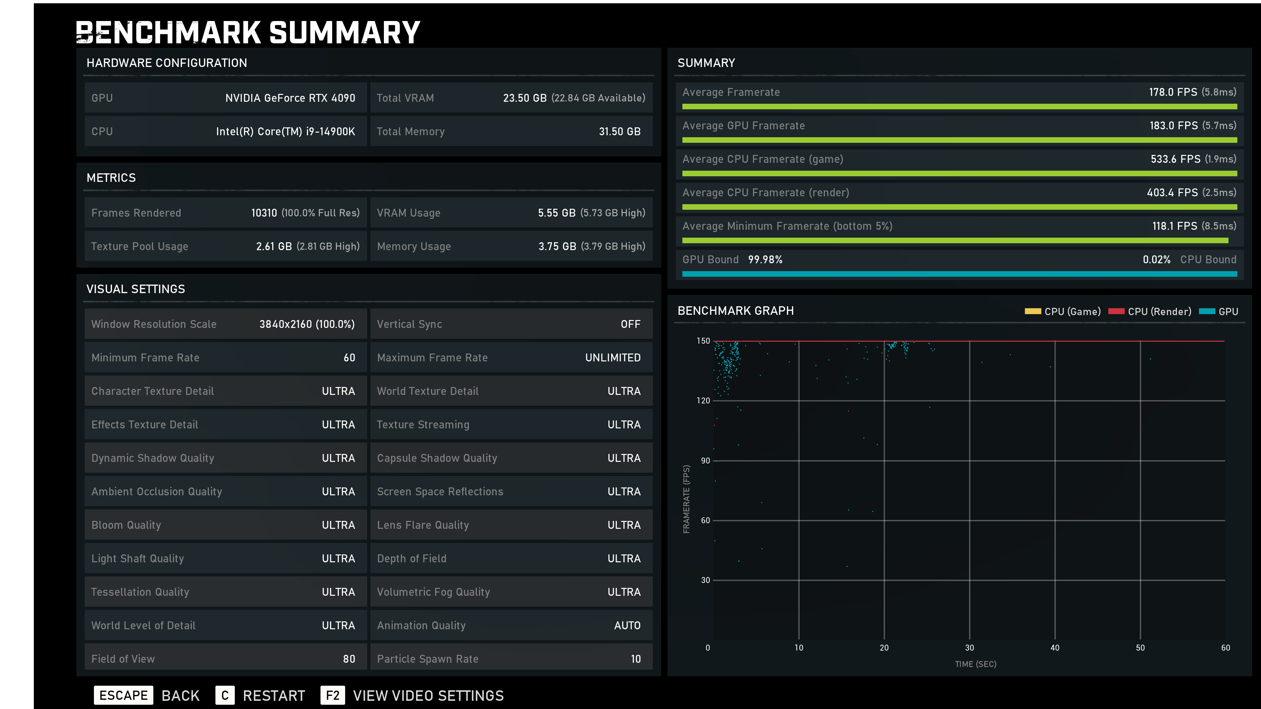Select the Bloom Quality row
Viewport: 1261px width, 709px height.
pyautogui.click(x=226, y=525)
